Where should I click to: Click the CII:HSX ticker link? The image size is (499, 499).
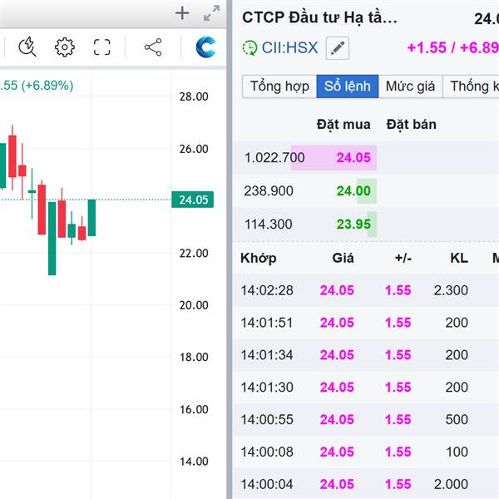pyautogui.click(x=289, y=48)
